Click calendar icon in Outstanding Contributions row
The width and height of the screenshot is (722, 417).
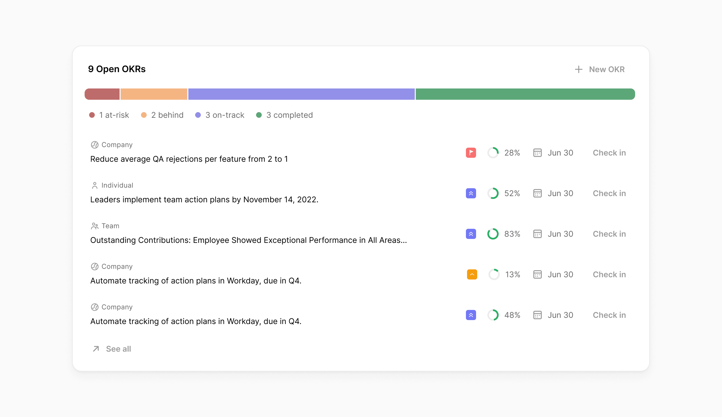click(537, 234)
